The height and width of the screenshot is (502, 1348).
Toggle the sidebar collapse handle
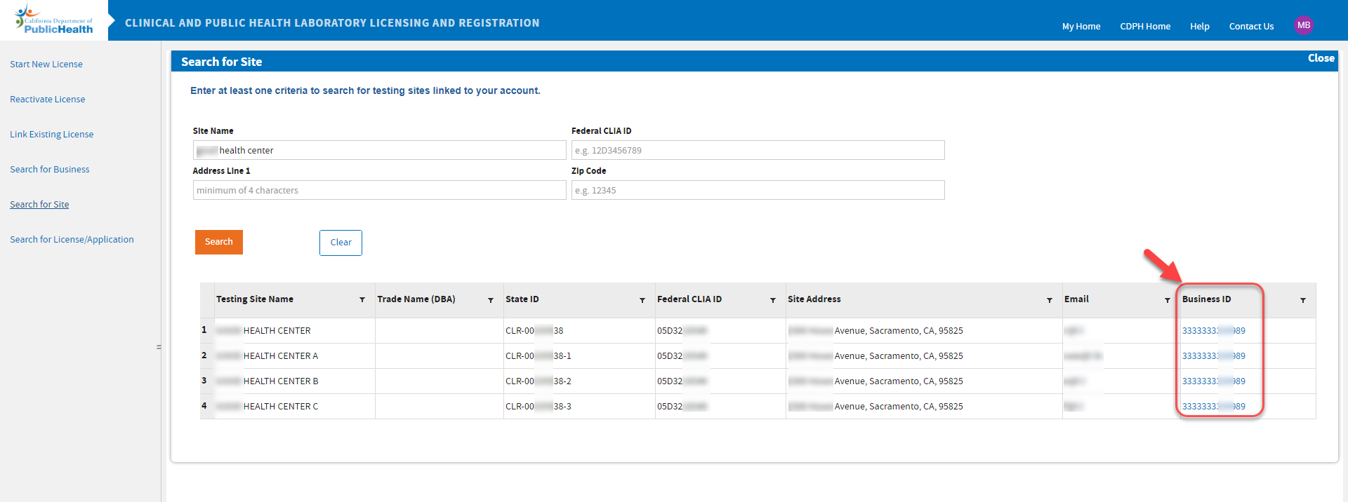point(159,347)
